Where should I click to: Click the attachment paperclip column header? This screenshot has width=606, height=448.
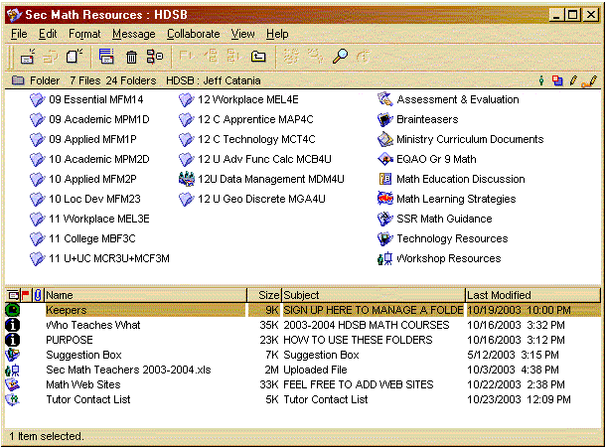38,295
